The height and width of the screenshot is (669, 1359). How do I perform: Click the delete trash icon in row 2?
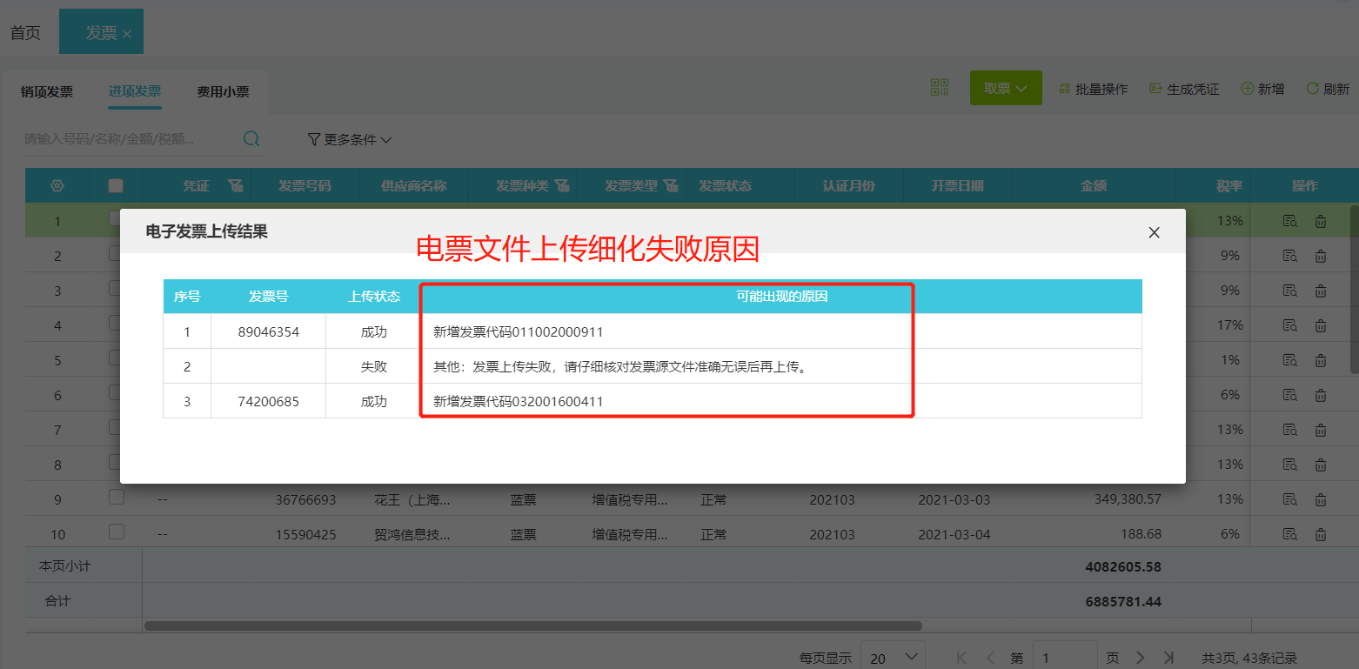(x=1321, y=256)
